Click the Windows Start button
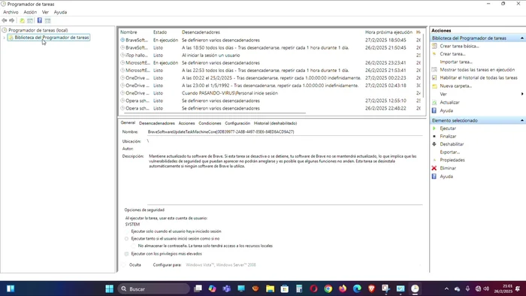Image resolution: width=526 pixels, height=296 pixels. point(110,288)
